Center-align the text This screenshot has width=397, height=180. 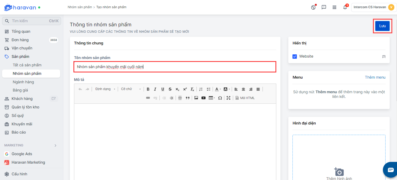point(243,89)
